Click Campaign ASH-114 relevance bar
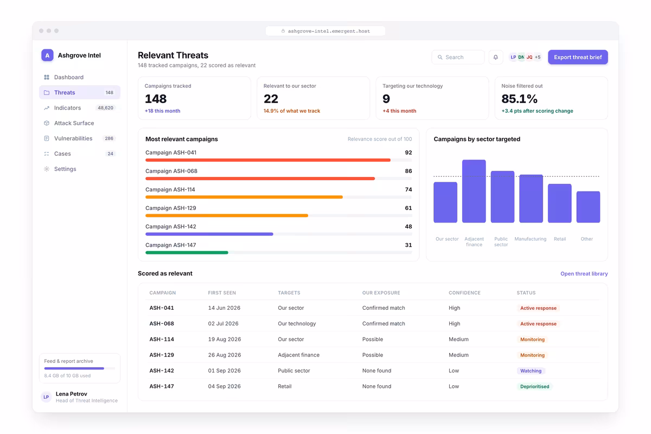 tap(278, 197)
